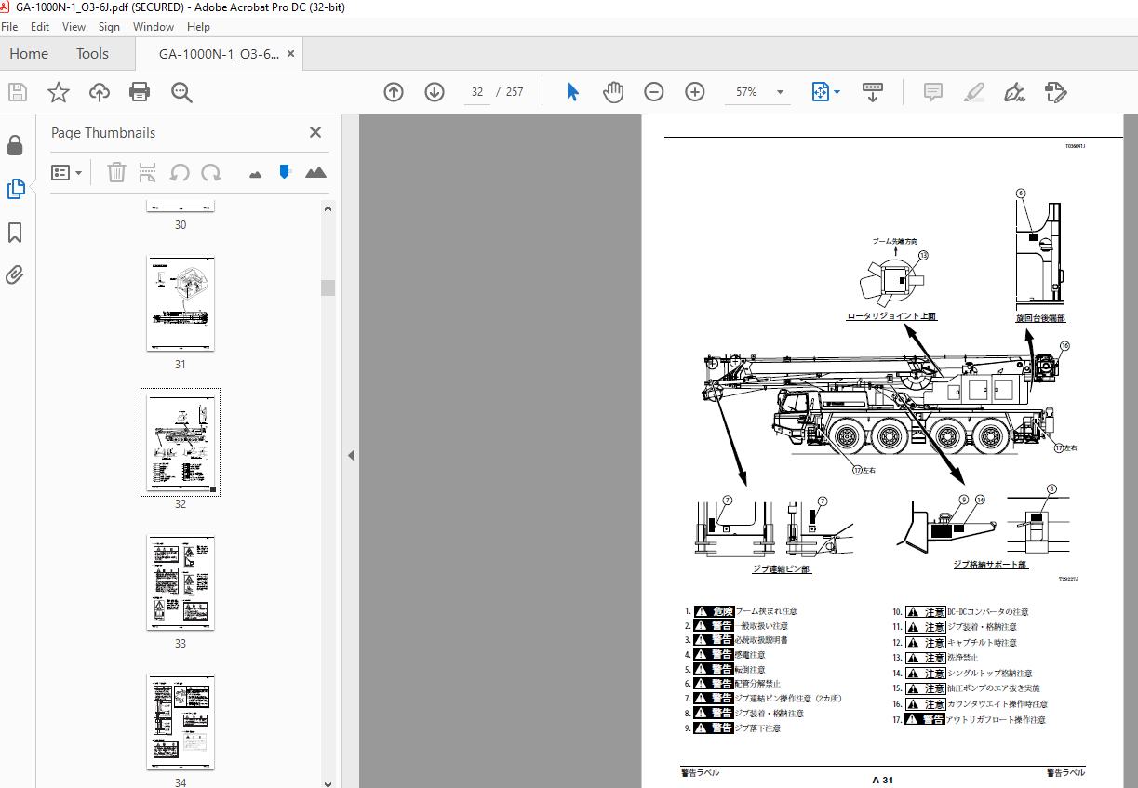Image resolution: width=1138 pixels, height=788 pixels.
Task: Open the Sign menu
Action: point(109,27)
